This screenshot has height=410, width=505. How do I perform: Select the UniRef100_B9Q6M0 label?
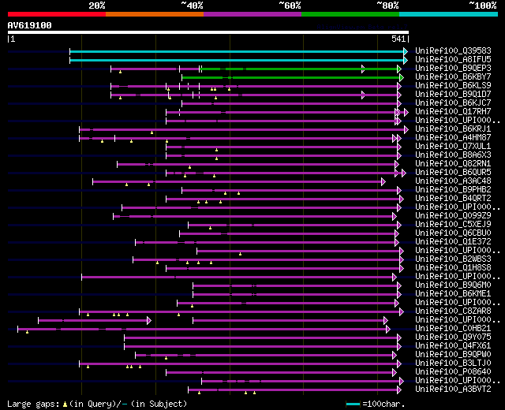(453, 285)
